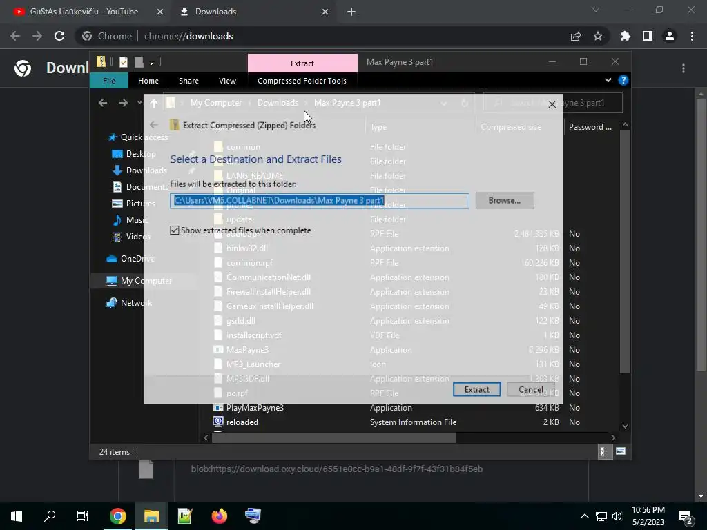
Task: Select Downloads in the navigation pane
Action: pyautogui.click(x=139, y=170)
